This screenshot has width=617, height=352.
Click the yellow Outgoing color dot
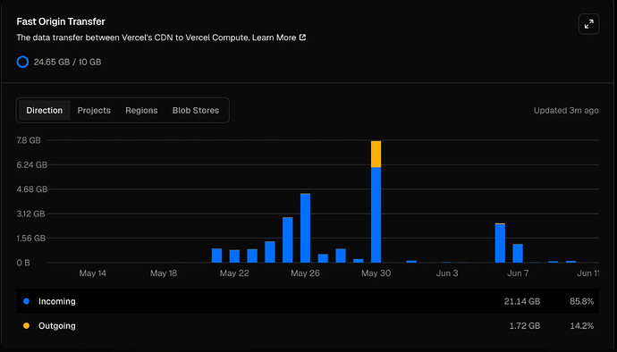[26, 326]
